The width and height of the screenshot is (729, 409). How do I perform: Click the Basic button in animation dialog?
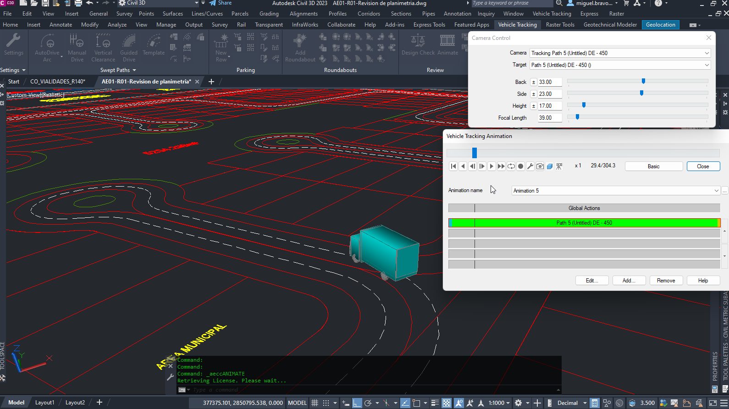pos(654,166)
